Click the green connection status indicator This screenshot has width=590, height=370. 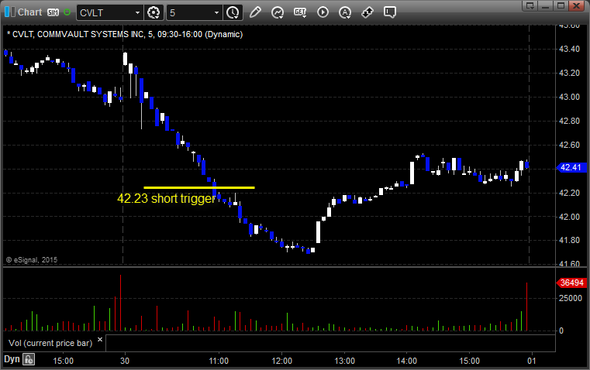point(67,12)
